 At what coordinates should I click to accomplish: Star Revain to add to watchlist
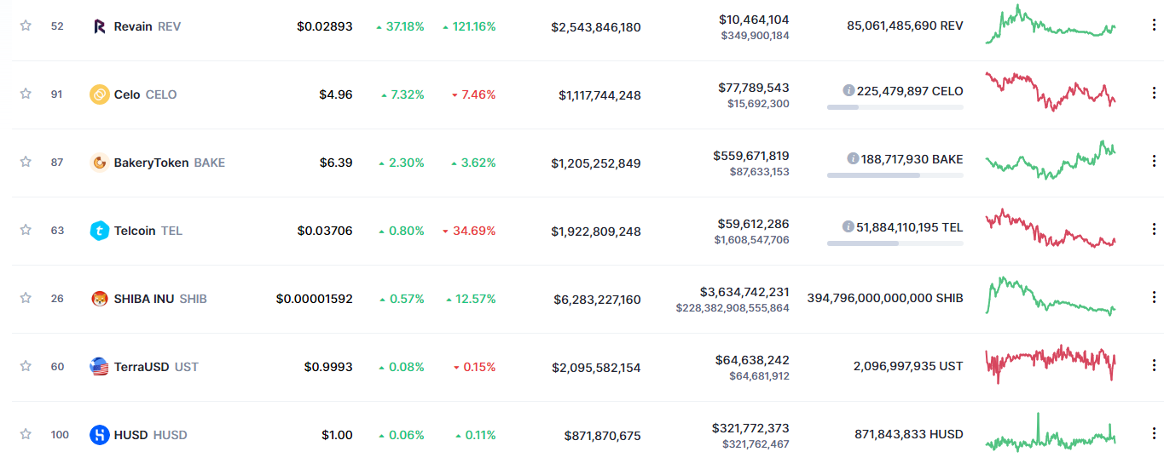pyautogui.click(x=26, y=26)
